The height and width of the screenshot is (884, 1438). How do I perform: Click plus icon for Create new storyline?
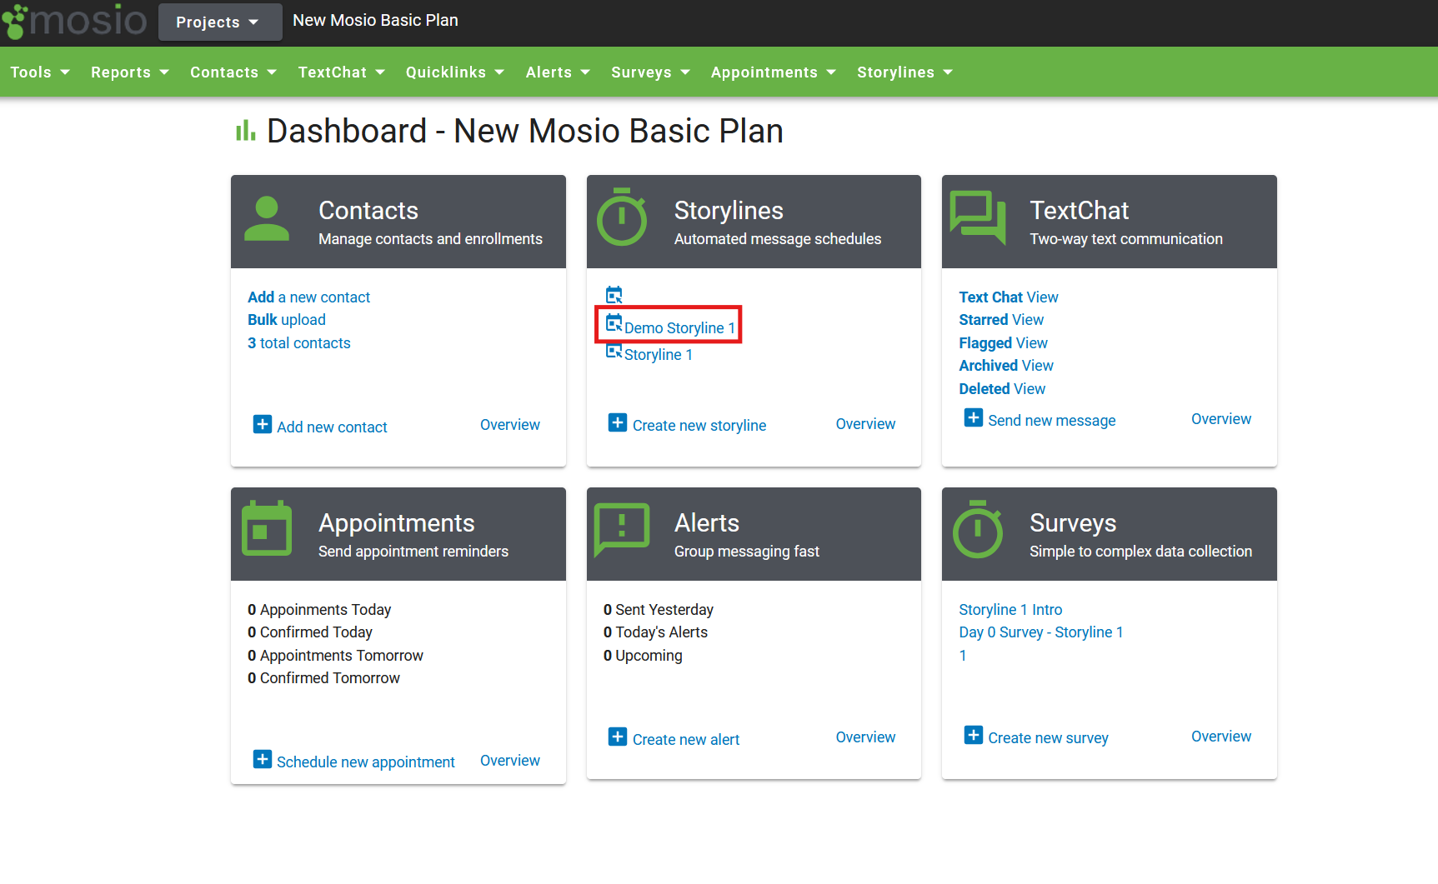(618, 422)
